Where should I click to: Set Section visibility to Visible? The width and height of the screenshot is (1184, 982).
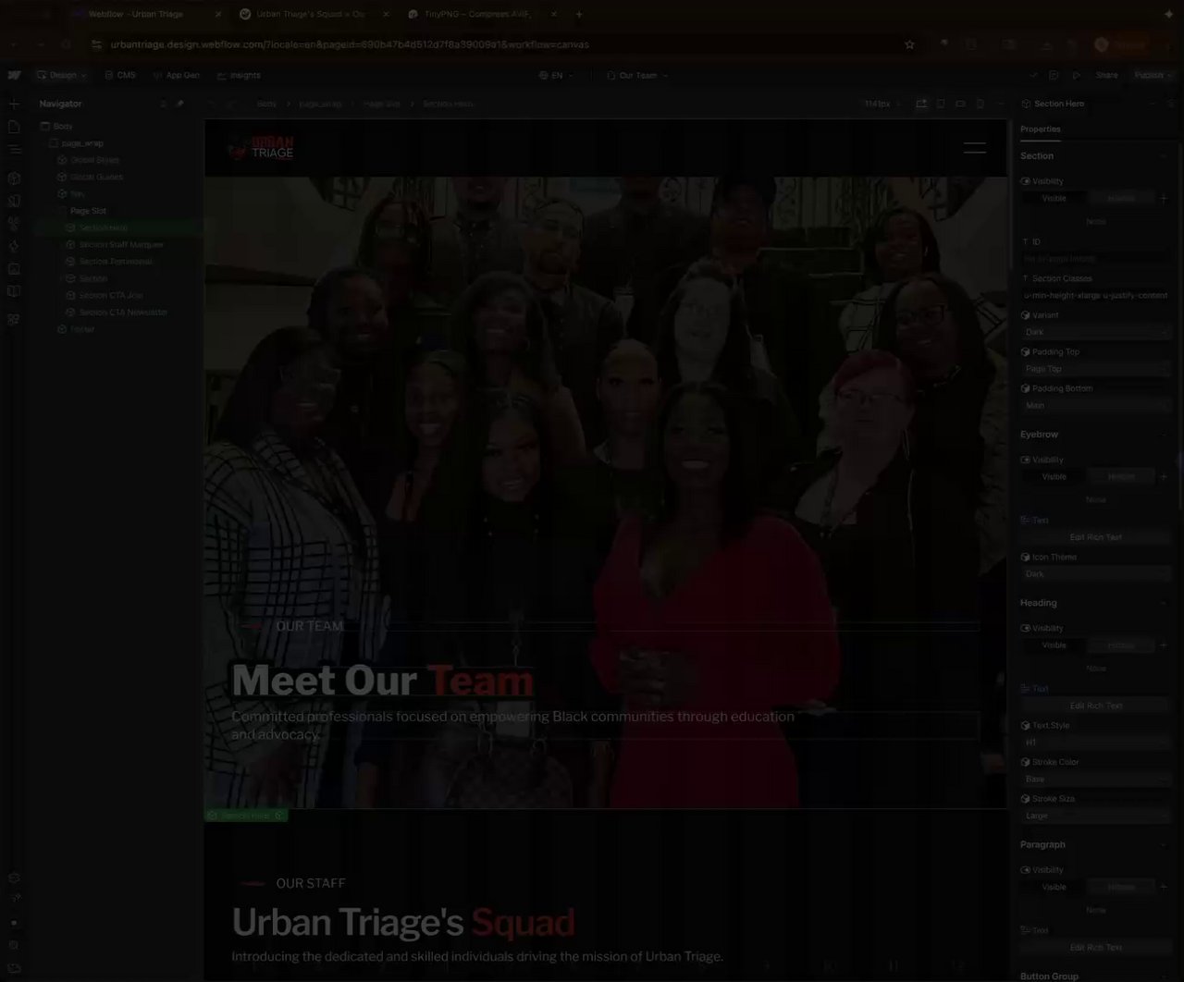pos(1054,198)
